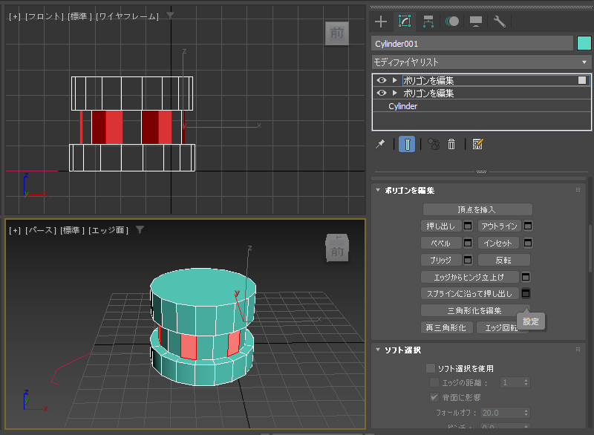Click the スプラインに沿って押し出し button
Viewport: 594px width, 435px height.
[x=469, y=293]
